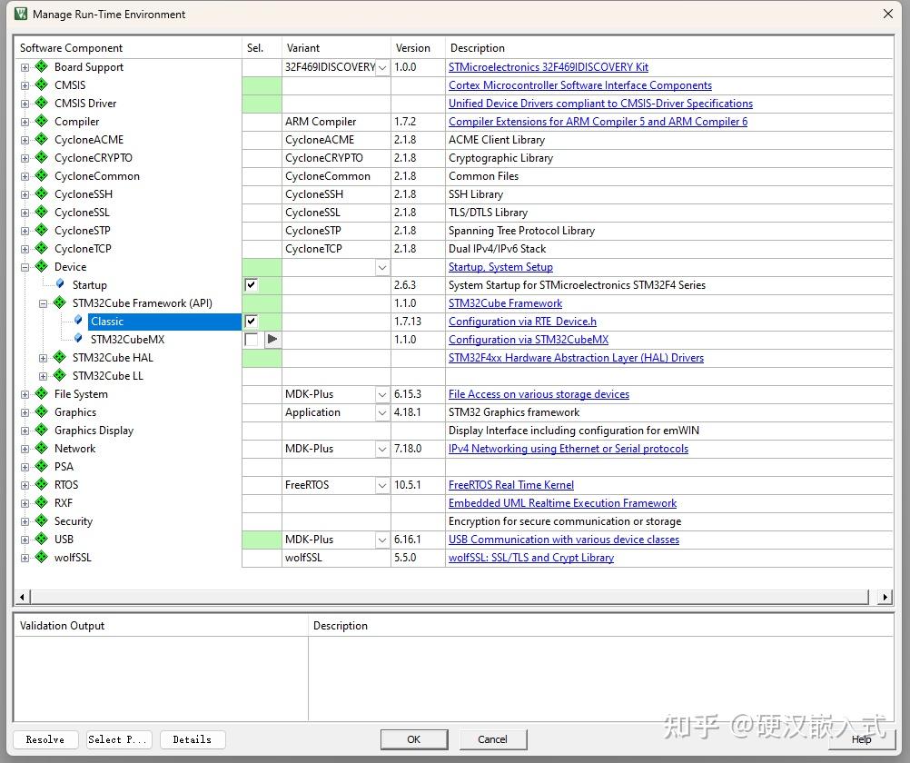The image size is (910, 763).
Task: Click the Network diamond icon
Action: coord(41,448)
